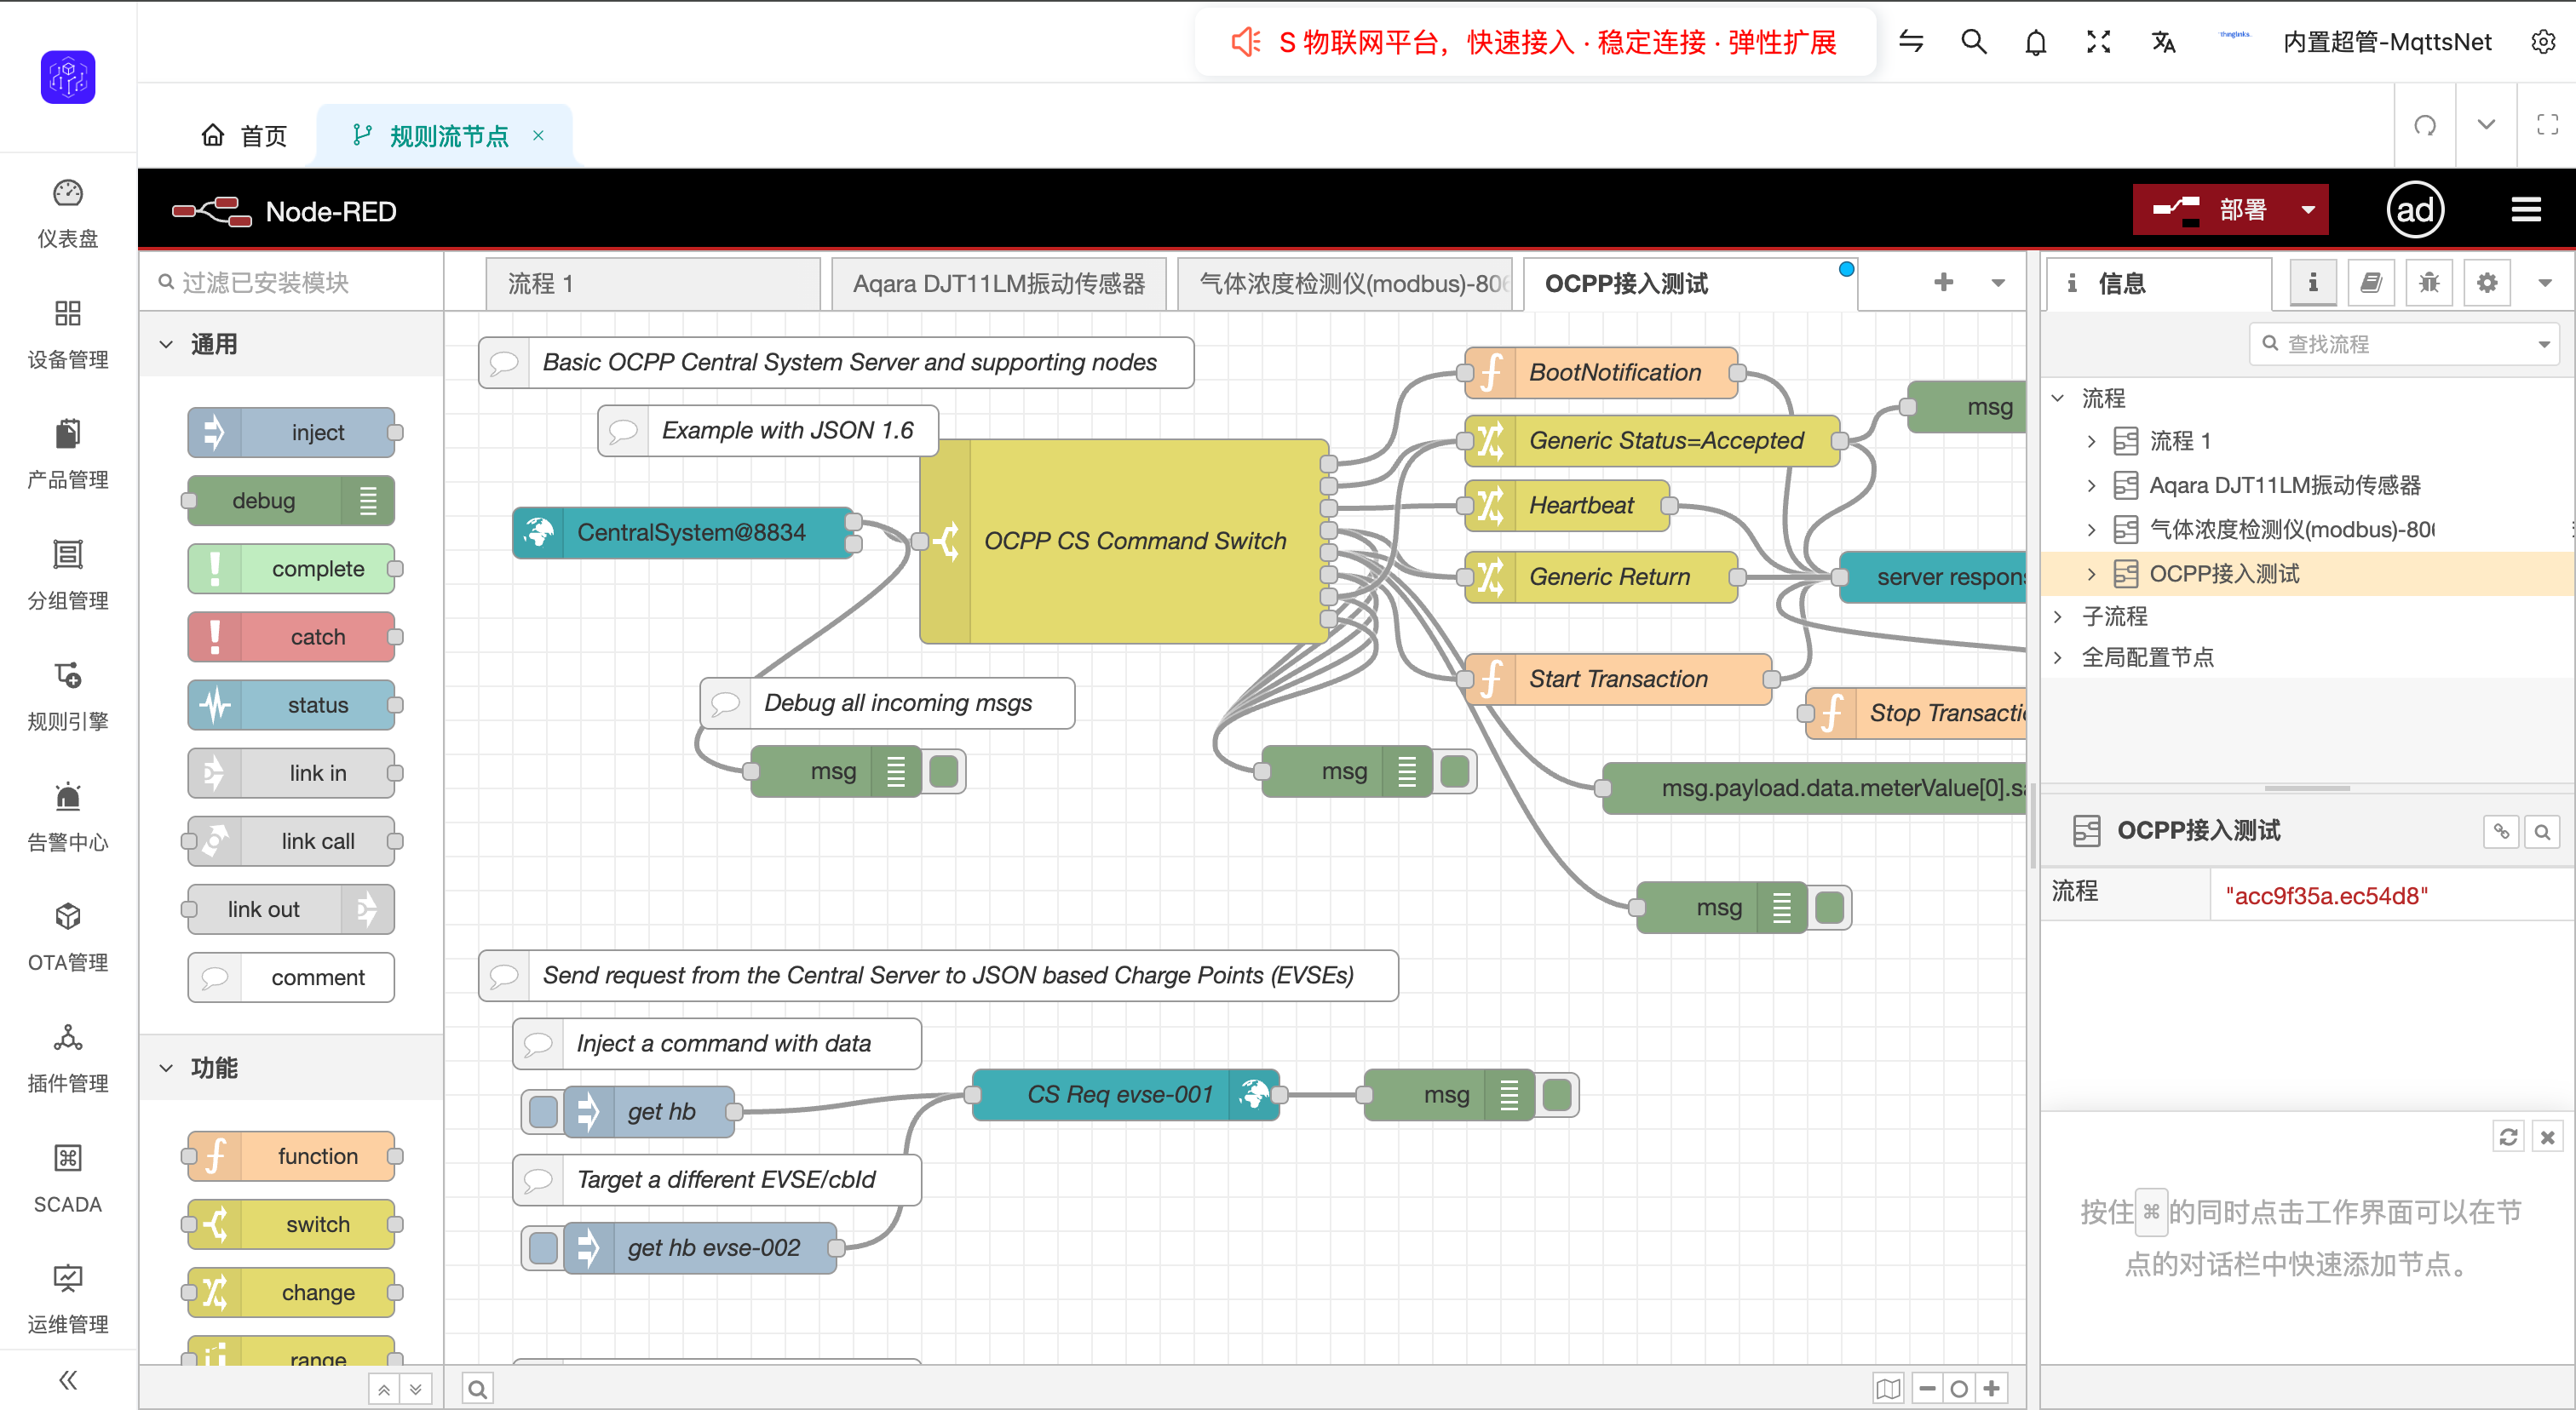Viewport: 2576px width, 1410px height.
Task: Open 插件管理 in the left sidebar
Action: (67, 1058)
